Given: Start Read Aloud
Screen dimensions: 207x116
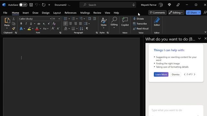Looking at the screenshot, I should [x=140, y=29].
